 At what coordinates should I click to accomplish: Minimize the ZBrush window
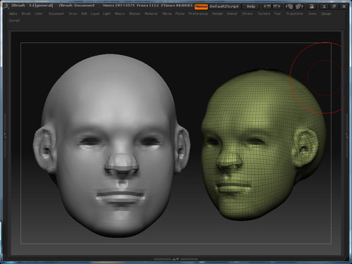(324, 6)
